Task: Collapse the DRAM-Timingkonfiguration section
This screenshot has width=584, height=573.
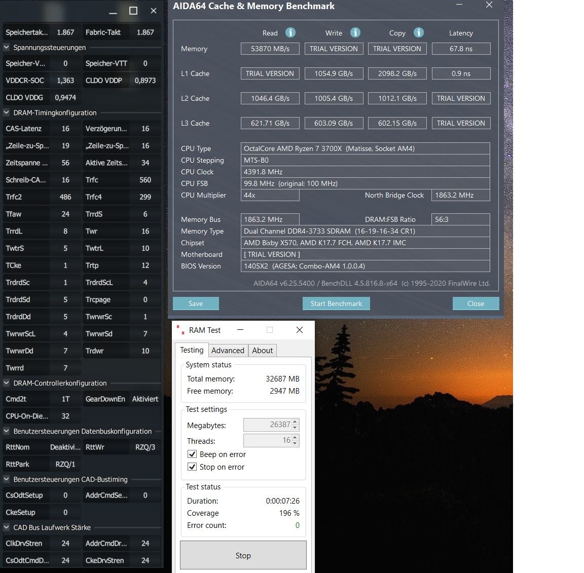Action: coord(6,112)
